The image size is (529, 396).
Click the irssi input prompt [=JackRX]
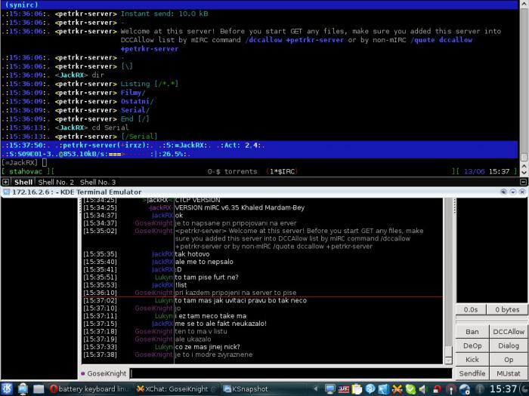pos(20,163)
